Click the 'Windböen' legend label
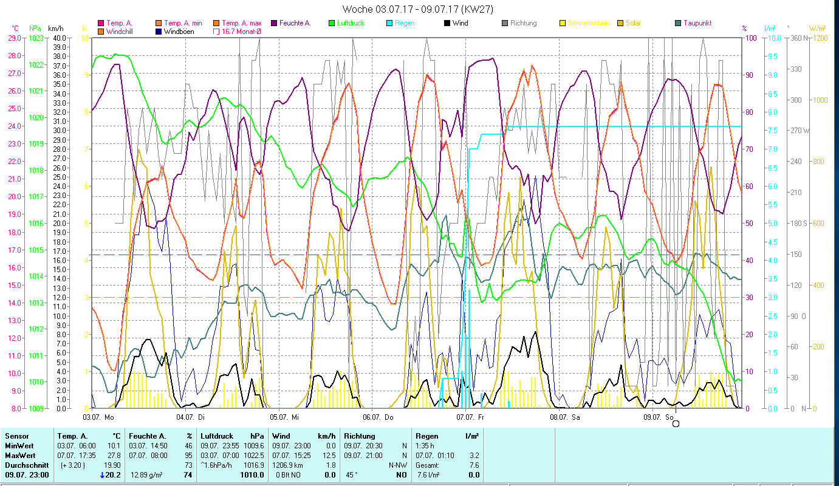 point(179,32)
